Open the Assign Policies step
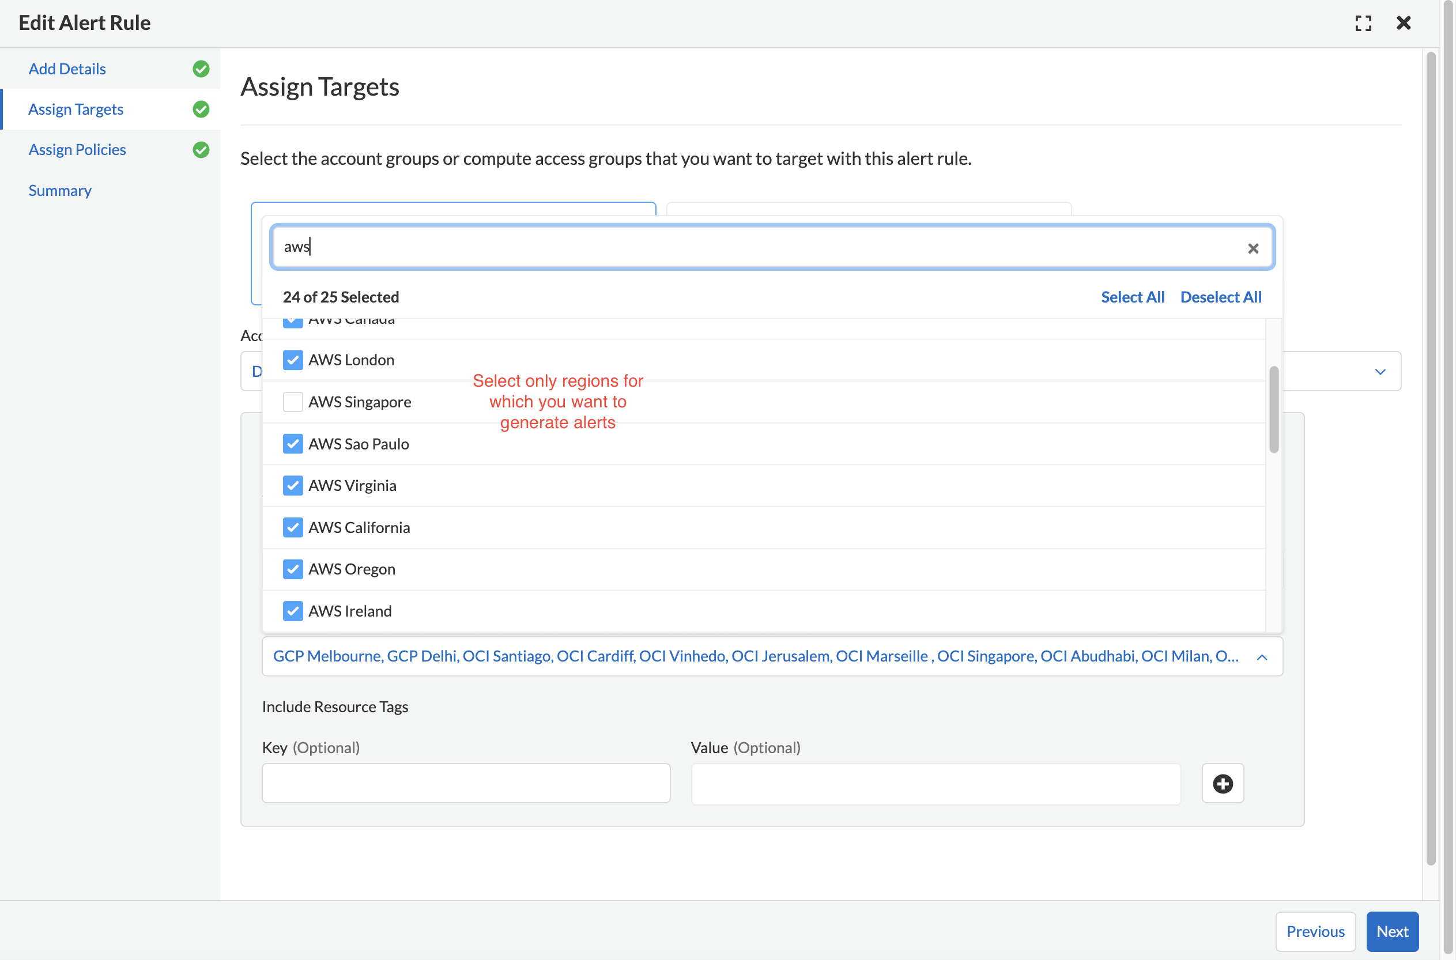The image size is (1456, 960). tap(77, 149)
